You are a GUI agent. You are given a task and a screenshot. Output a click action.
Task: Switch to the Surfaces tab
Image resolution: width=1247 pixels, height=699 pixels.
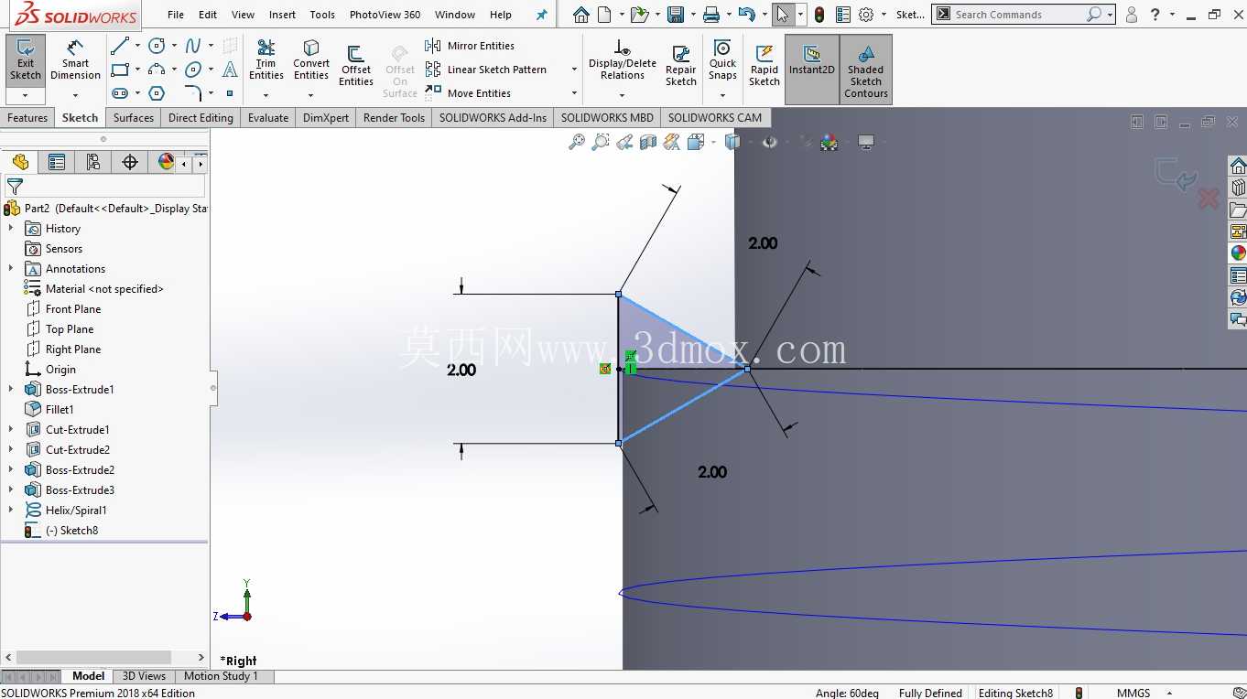[134, 118]
